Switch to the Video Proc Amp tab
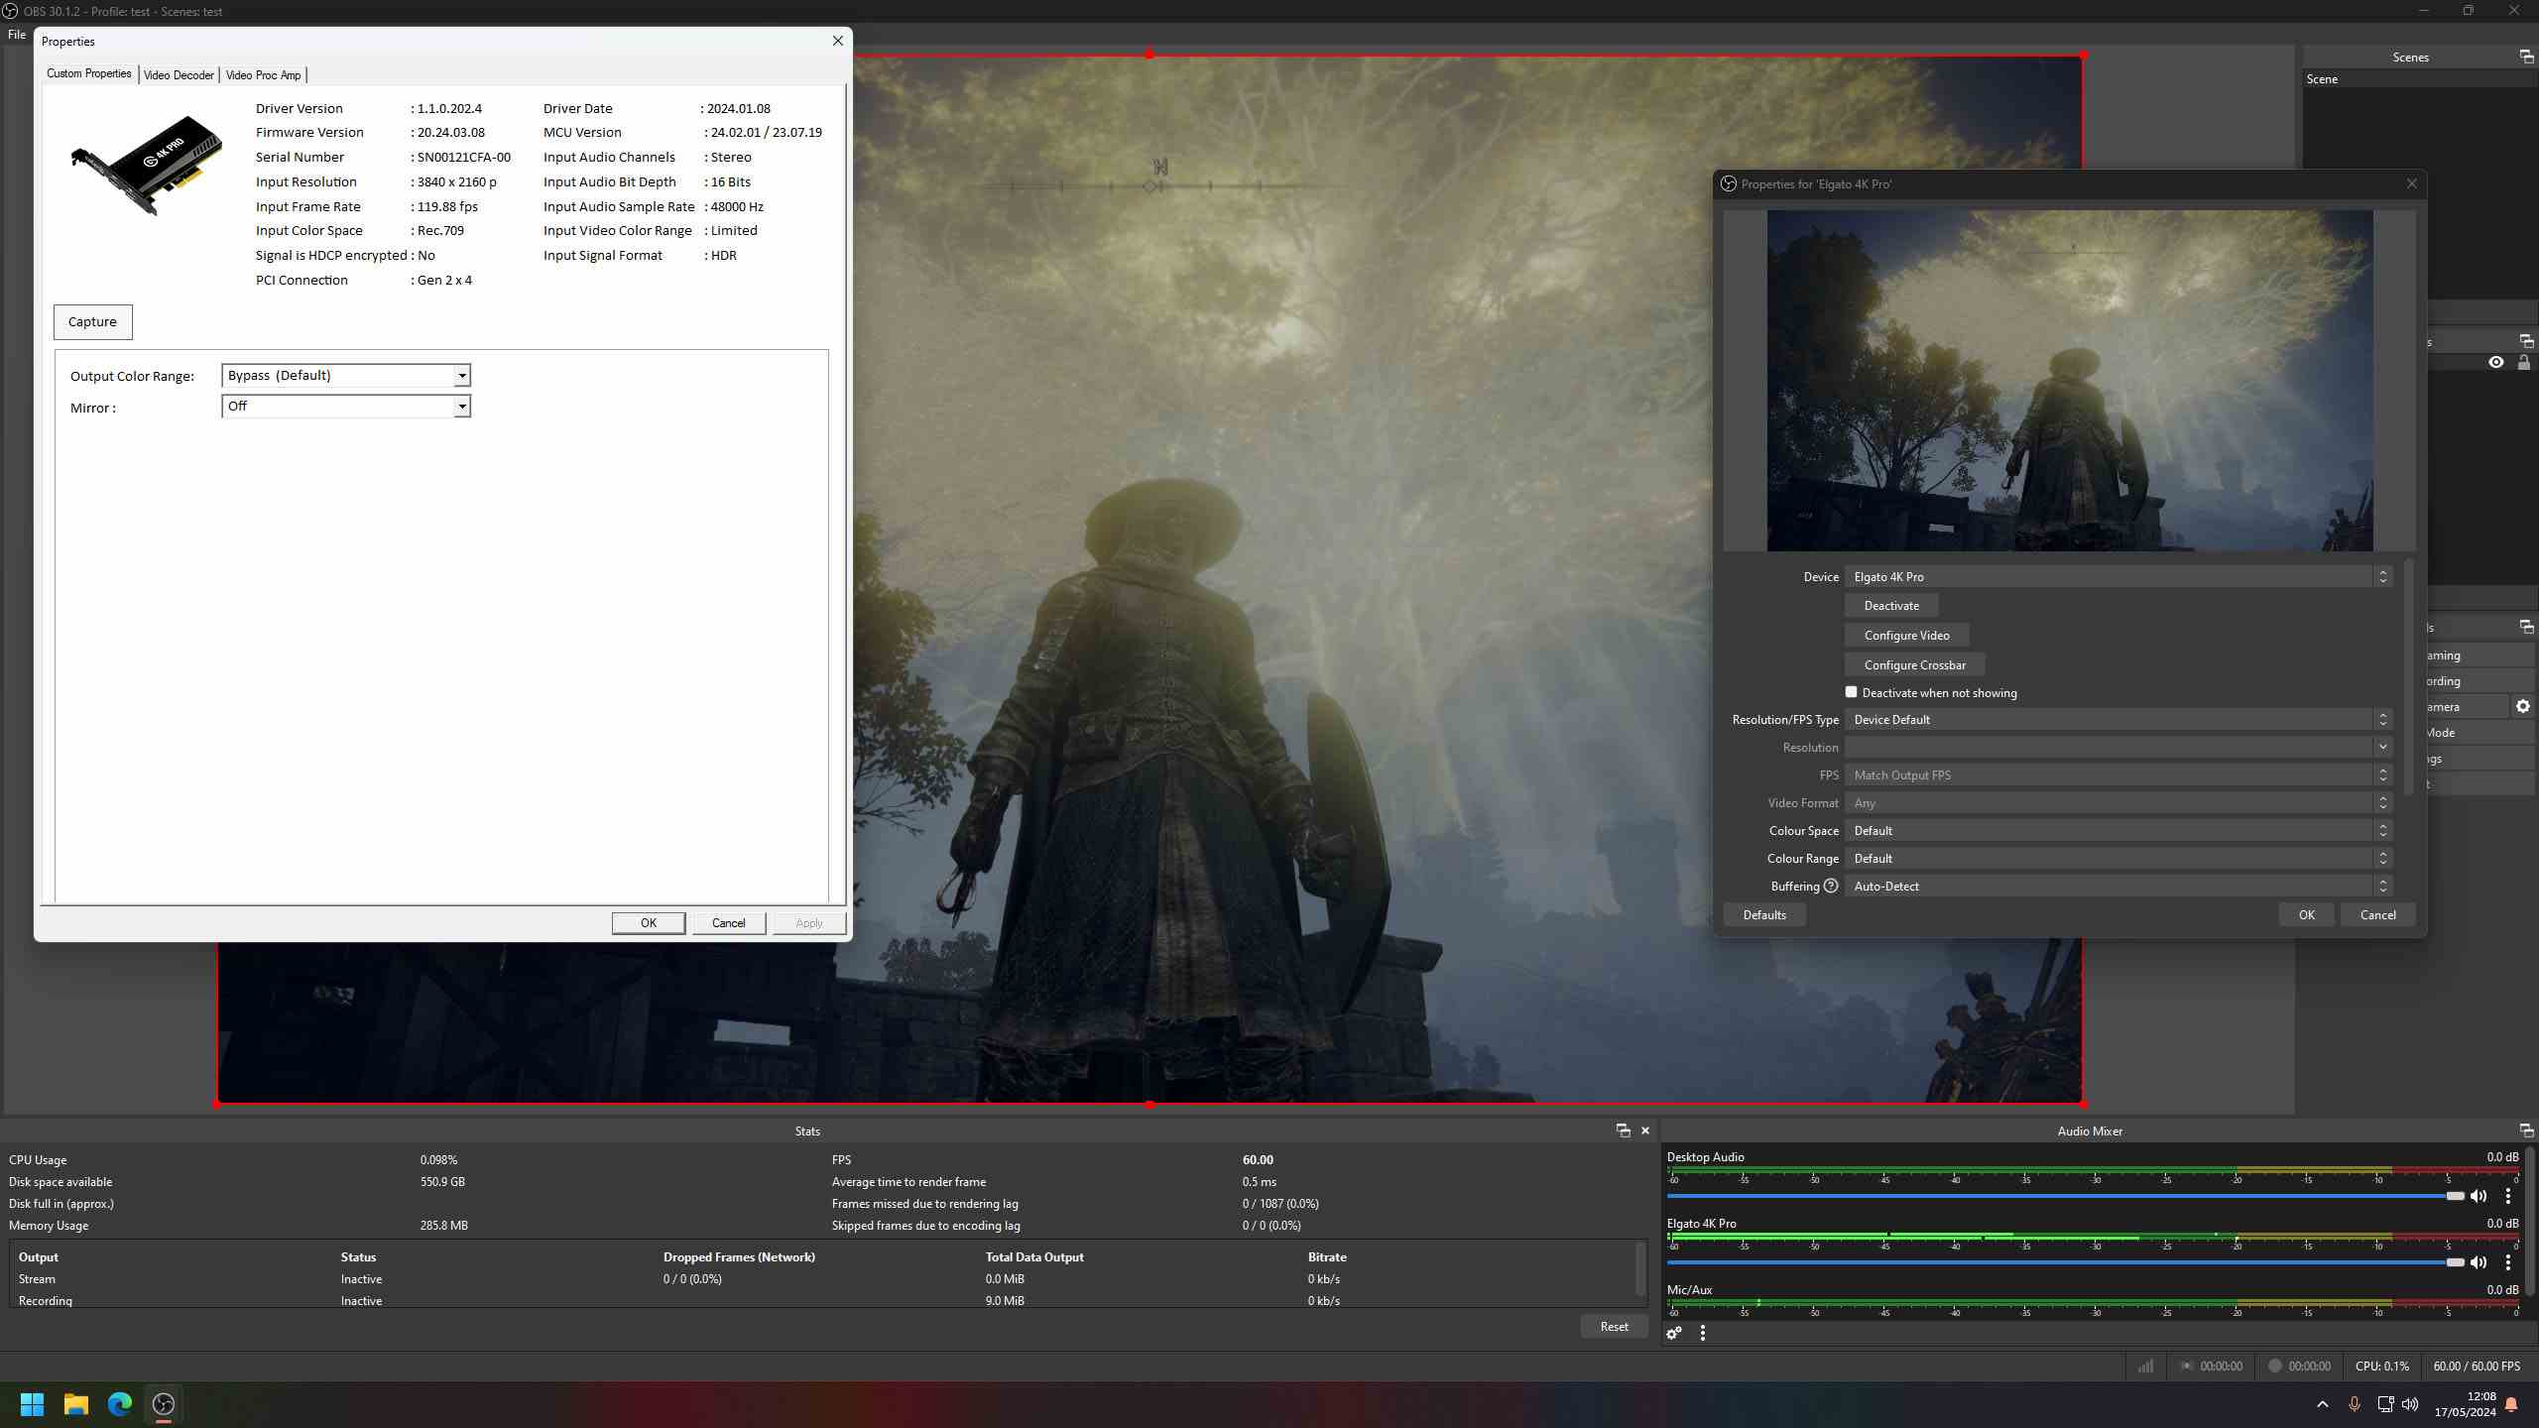 263,73
